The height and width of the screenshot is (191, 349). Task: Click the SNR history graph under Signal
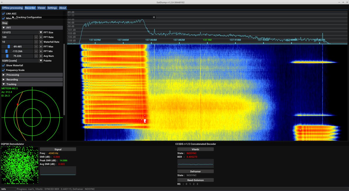[x=58, y=171]
